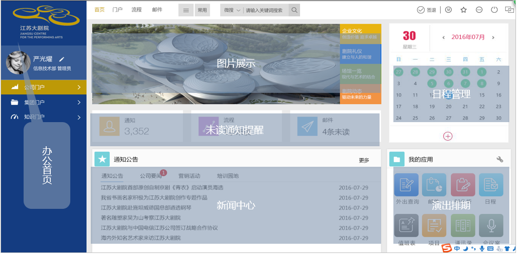This screenshot has height=254, width=517.
Task: Select the 首页 top menu item
Action: (100, 10)
